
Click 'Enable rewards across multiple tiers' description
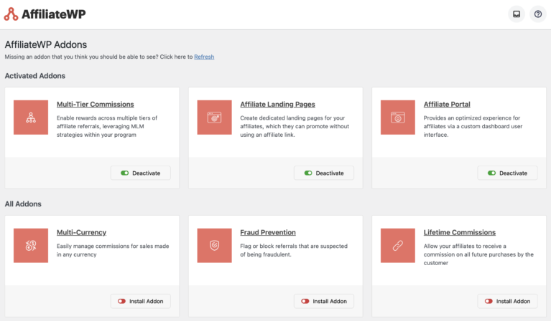107,126
